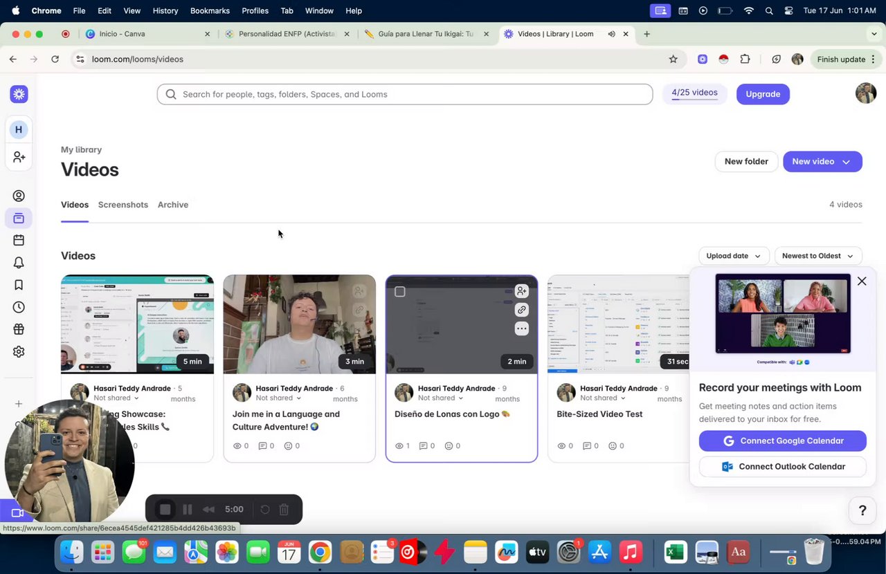The height and width of the screenshot is (574, 886).
Task: Open the Newest to Oldest dropdown
Action: point(818,256)
